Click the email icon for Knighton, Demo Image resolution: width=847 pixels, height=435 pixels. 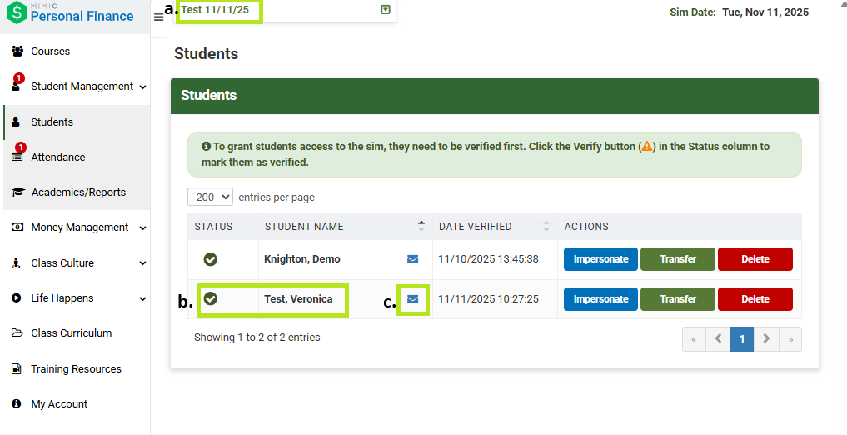412,259
